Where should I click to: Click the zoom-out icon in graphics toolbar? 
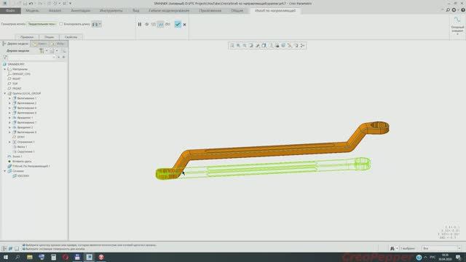point(245,45)
